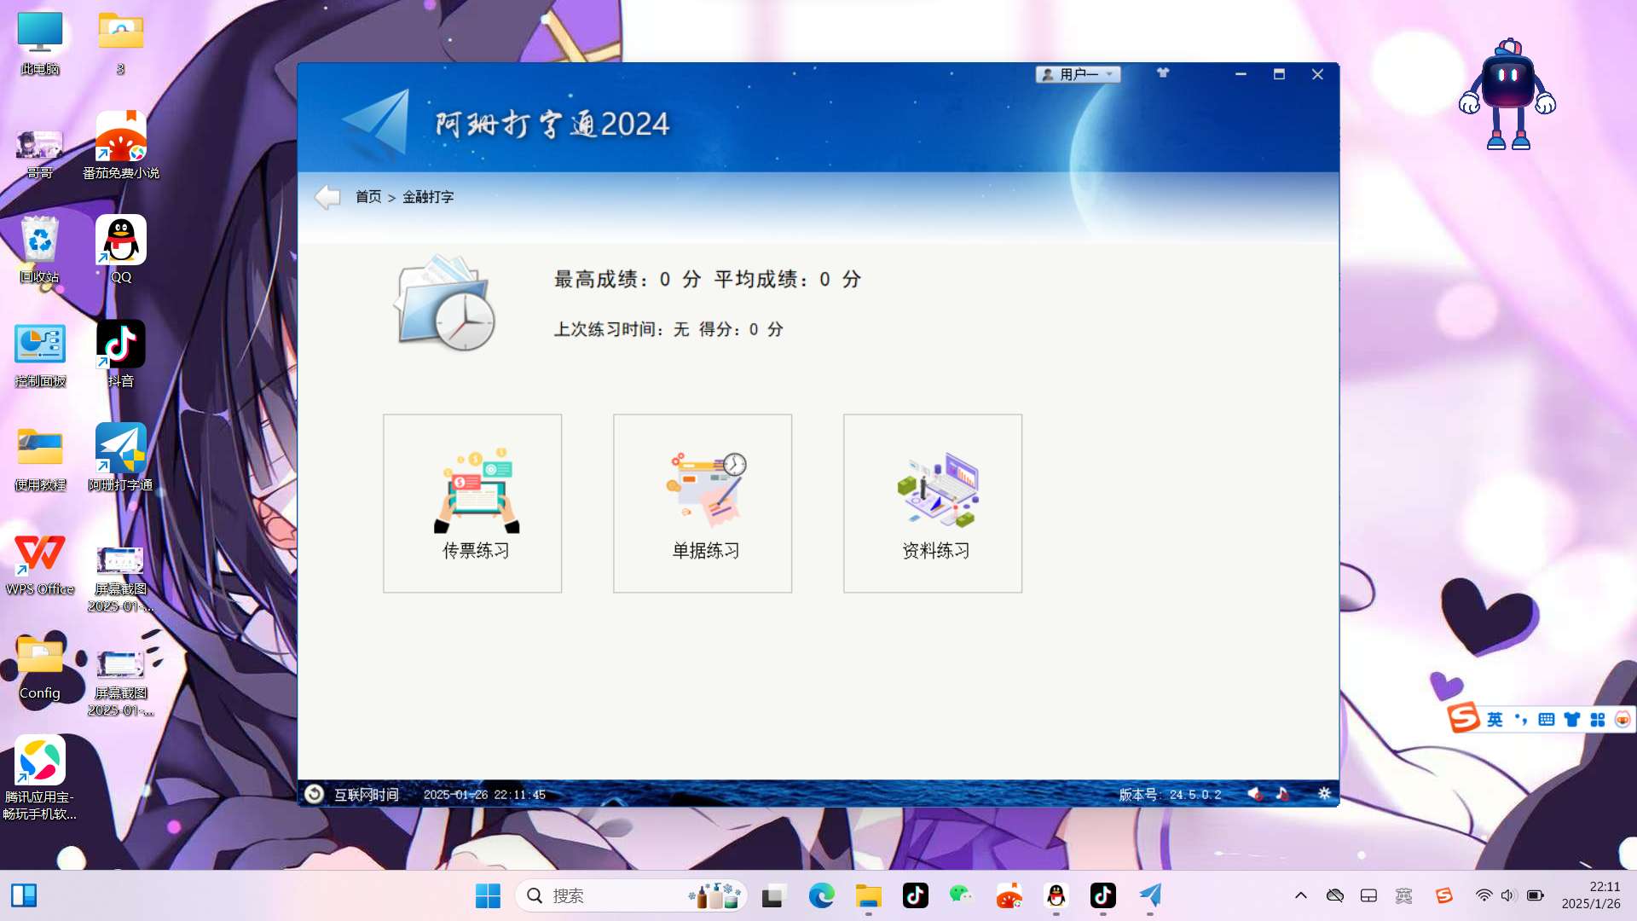Check the battery status icon
Image resolution: width=1637 pixels, height=921 pixels.
coord(1535,895)
